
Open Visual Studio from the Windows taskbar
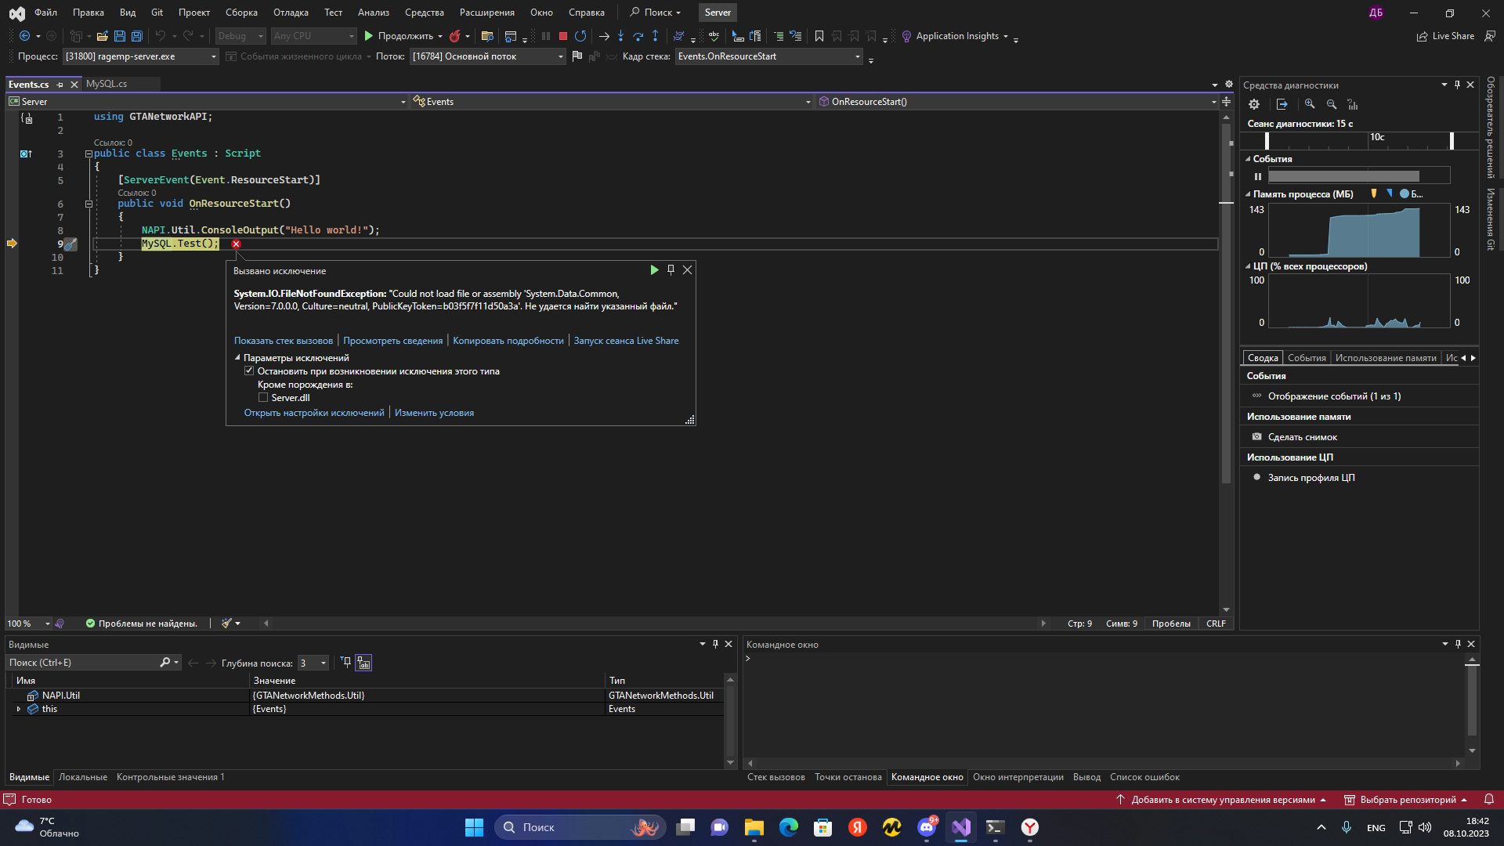tap(961, 827)
